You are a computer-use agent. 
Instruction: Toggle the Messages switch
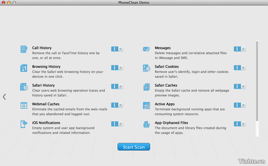coord(240,49)
